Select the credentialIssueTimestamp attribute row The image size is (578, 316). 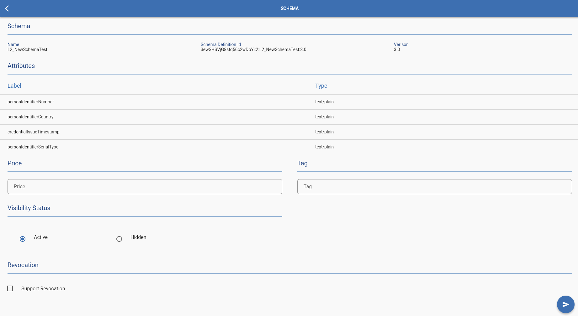[289, 132]
